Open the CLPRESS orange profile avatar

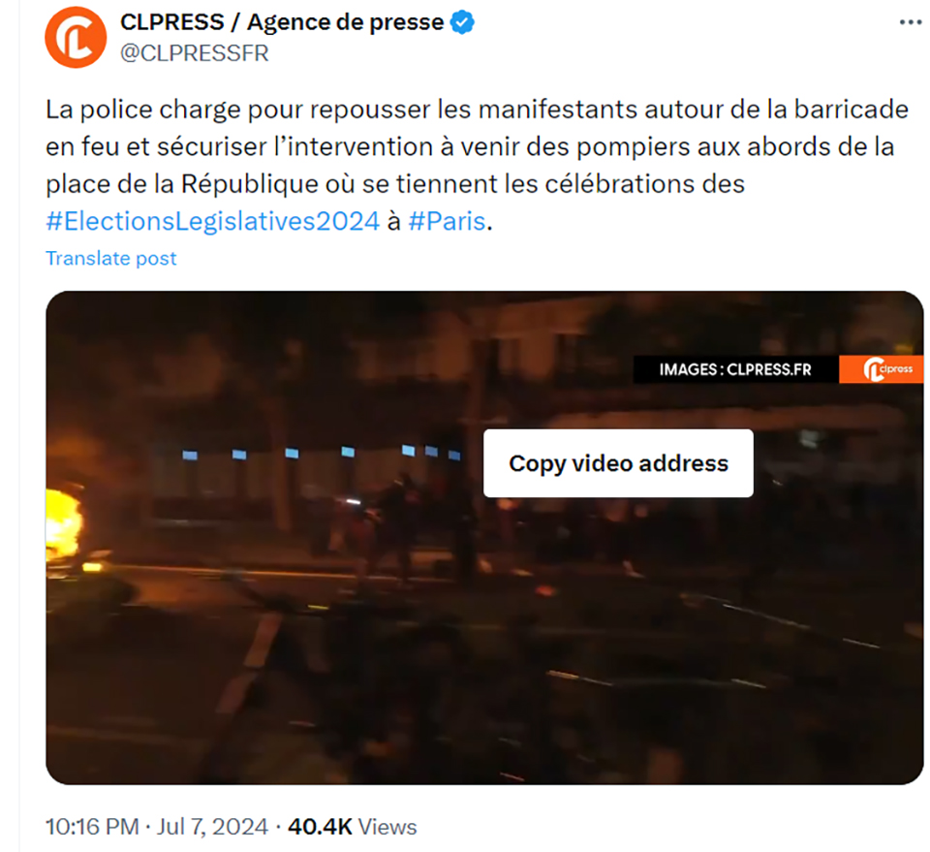coord(76,38)
